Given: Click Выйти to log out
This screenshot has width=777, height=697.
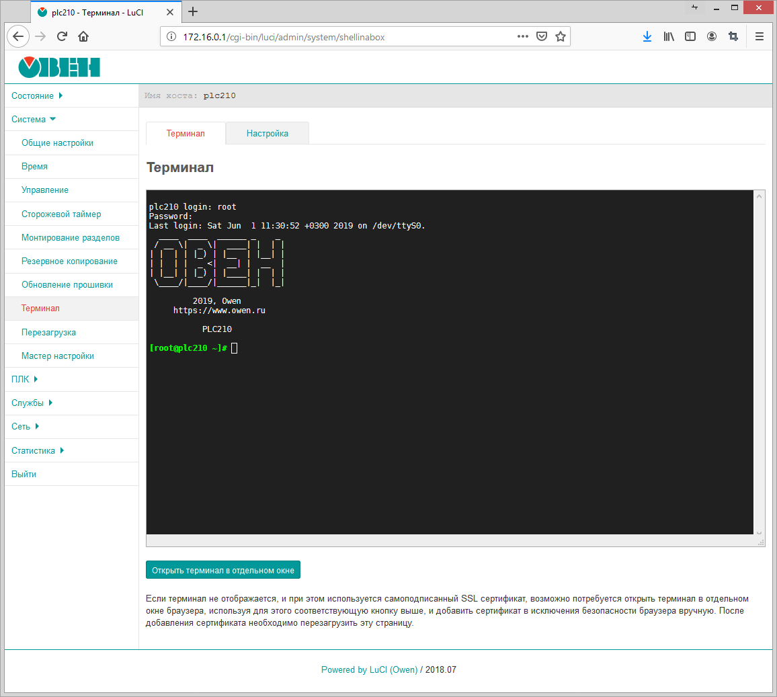Looking at the screenshot, I should 24,475.
